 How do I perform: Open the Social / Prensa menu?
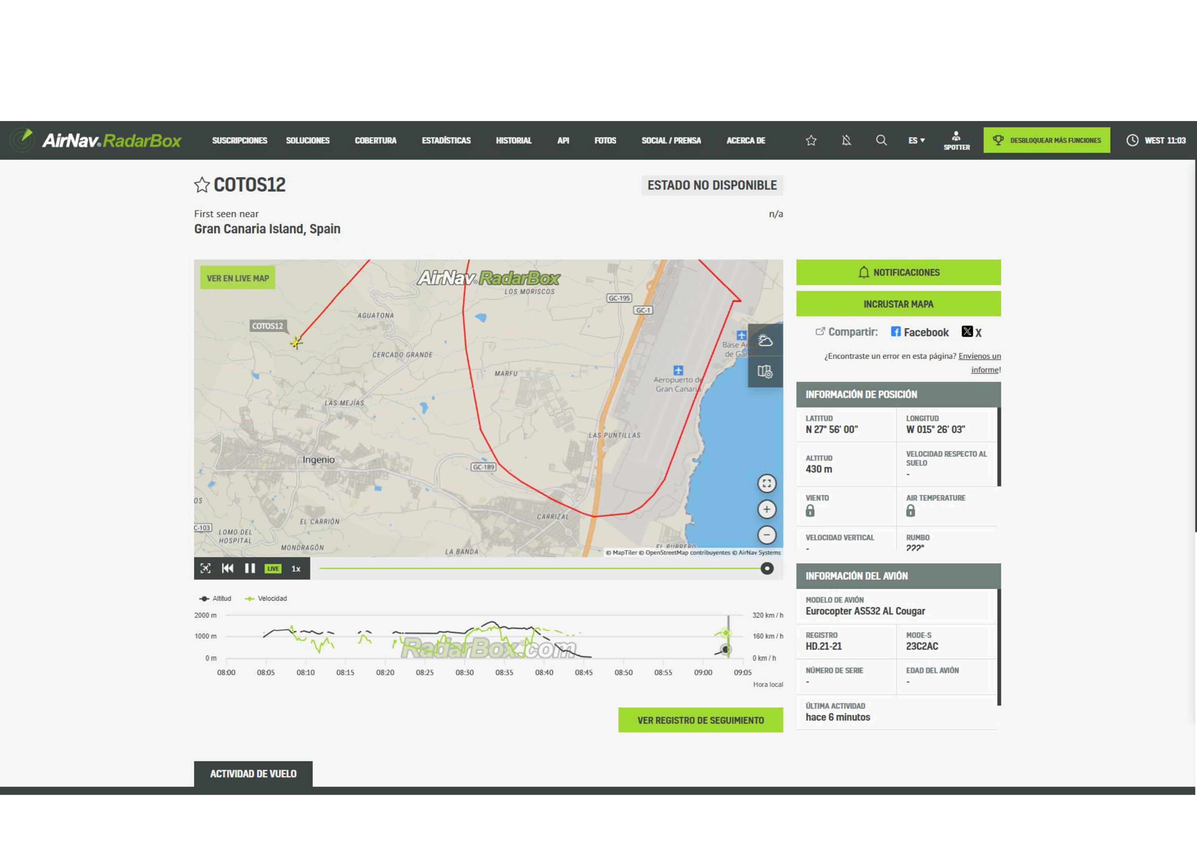[671, 140]
